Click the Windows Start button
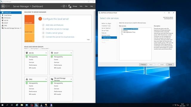Screen dimensions: 191x107 pos(2,105)
